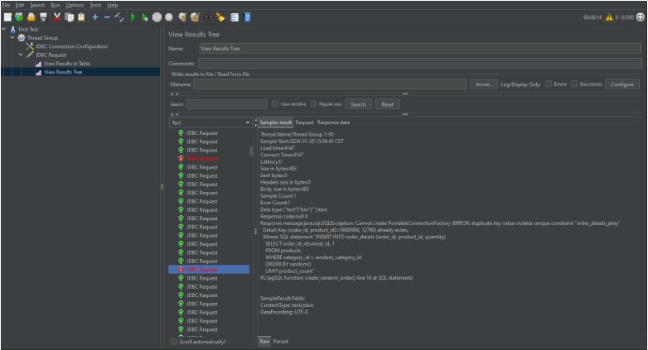Viewport: 648px width, 350px height.
Task: Click the Save test plan icon
Action: tap(43, 17)
